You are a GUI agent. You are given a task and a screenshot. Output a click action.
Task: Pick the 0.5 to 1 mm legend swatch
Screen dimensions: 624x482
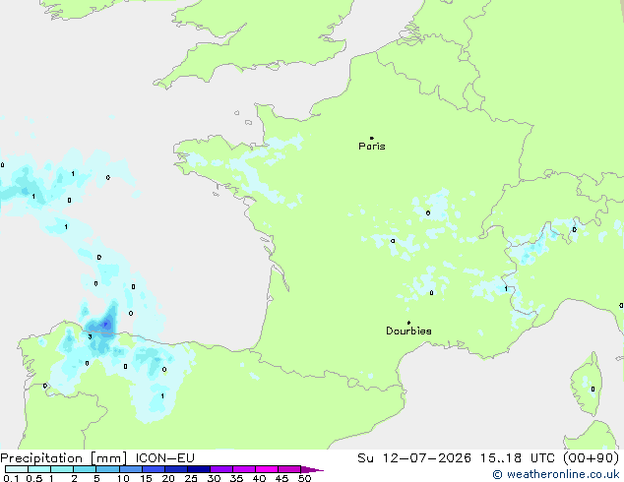pyautogui.click(x=39, y=469)
